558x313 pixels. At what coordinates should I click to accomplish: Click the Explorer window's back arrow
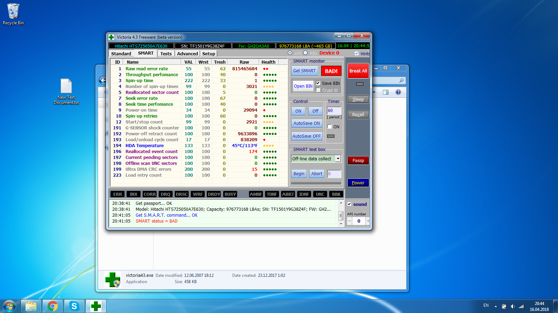tap(103, 81)
